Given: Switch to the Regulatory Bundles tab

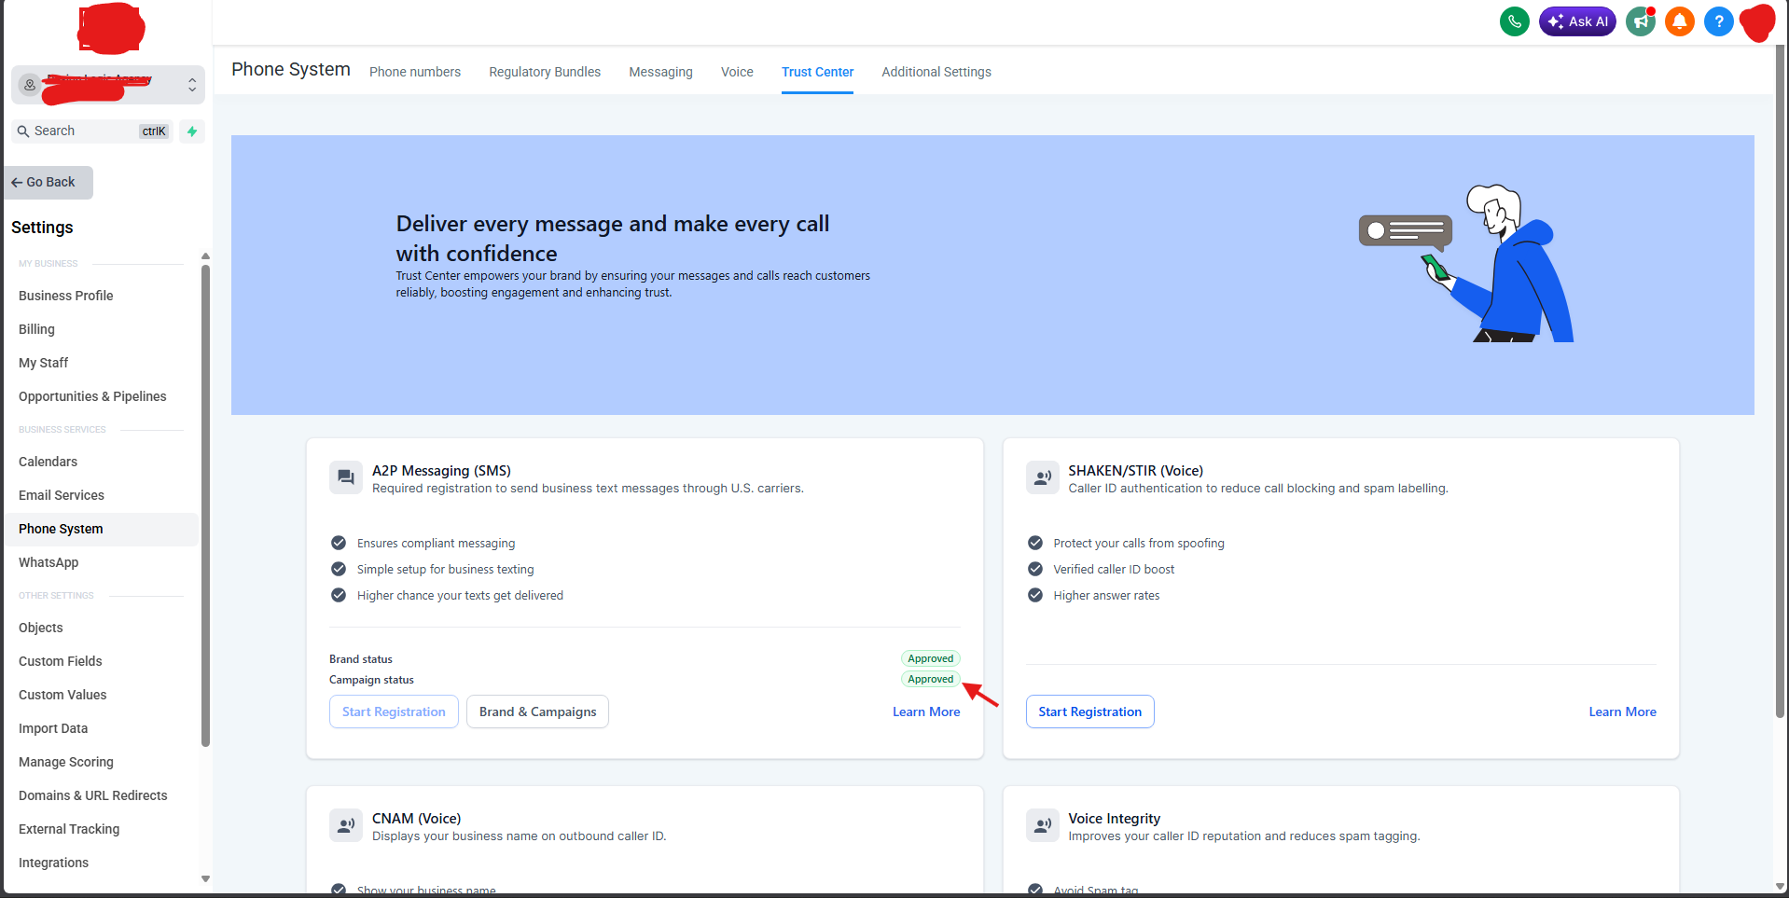Looking at the screenshot, I should 545,72.
